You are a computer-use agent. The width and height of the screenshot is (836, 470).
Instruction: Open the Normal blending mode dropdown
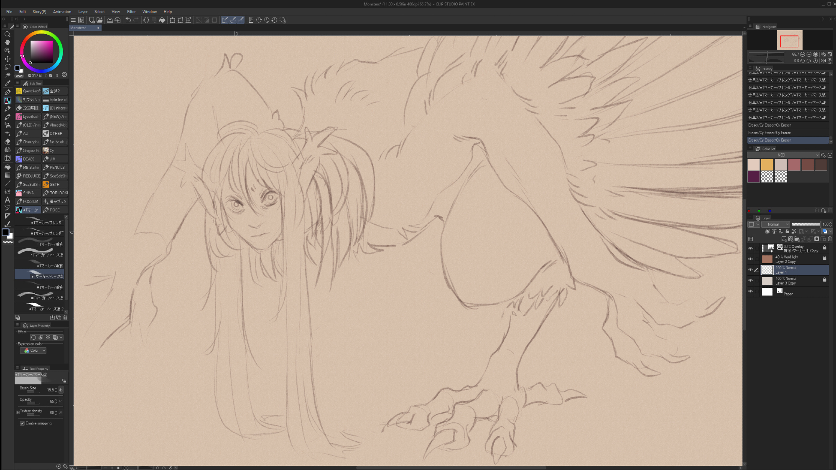(775, 224)
